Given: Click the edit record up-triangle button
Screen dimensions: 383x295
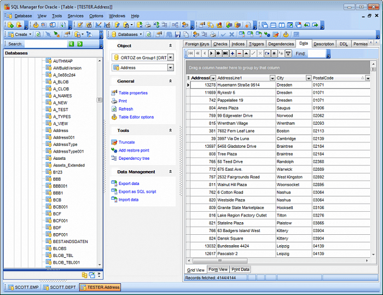Looking at the screenshot, I should point(246,53).
